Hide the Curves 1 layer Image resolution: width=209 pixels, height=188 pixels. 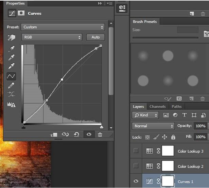click(136, 181)
